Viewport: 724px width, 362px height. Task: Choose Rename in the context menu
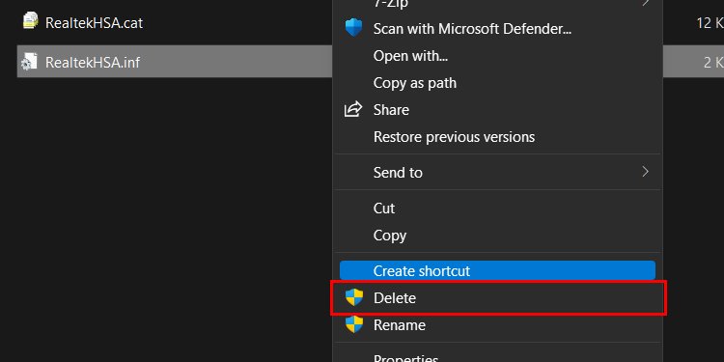(498, 325)
